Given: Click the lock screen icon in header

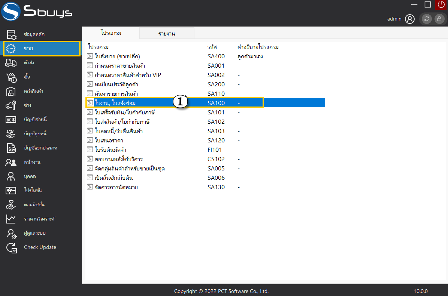Looking at the screenshot, I should 439,19.
